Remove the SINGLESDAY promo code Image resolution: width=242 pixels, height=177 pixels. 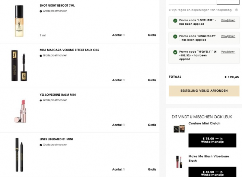click(228, 36)
